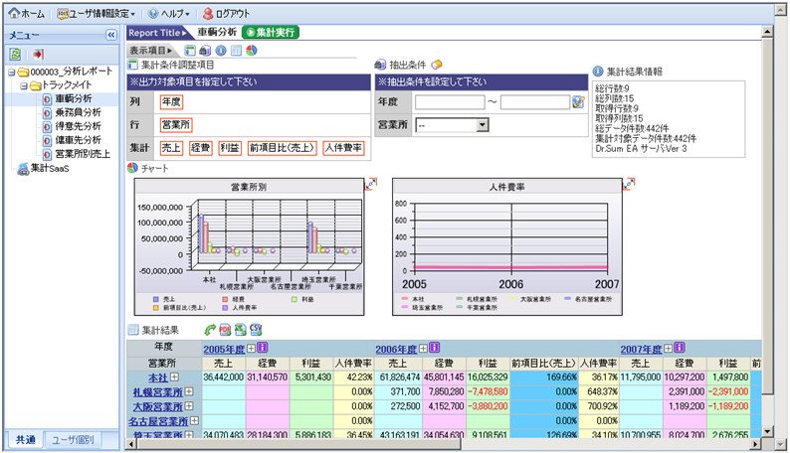
Task: Click the info icon next to 2007年度
Action: click(680, 348)
